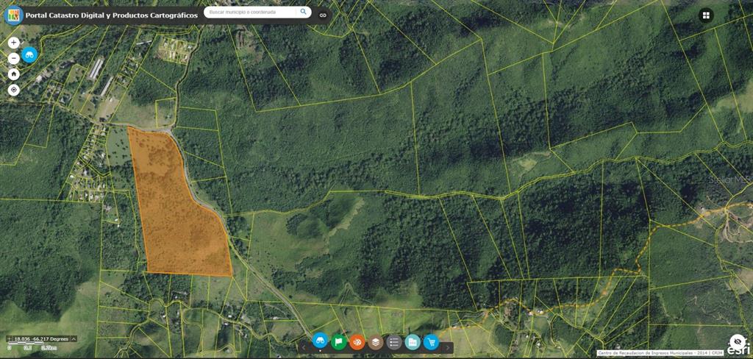Open the shopping cart widget
This screenshot has height=359, width=753.
[431, 341]
